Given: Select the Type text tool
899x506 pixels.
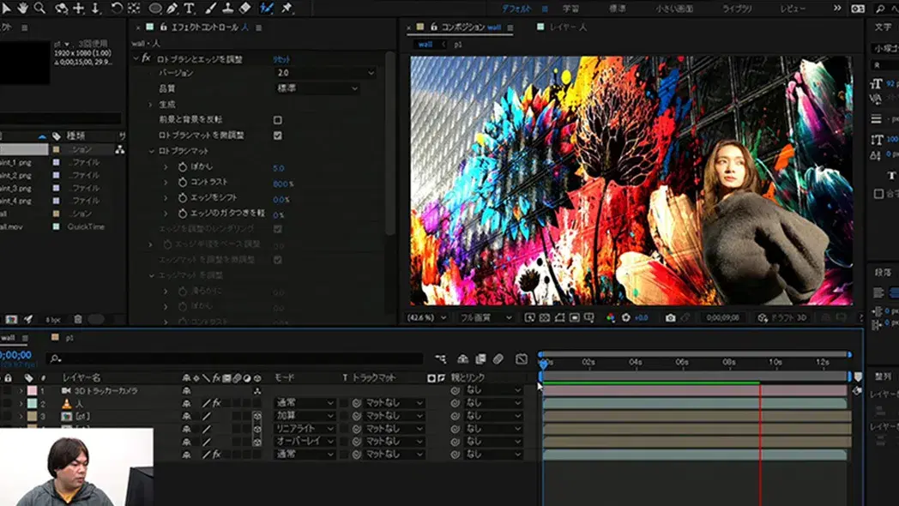Looking at the screenshot, I should [189, 8].
